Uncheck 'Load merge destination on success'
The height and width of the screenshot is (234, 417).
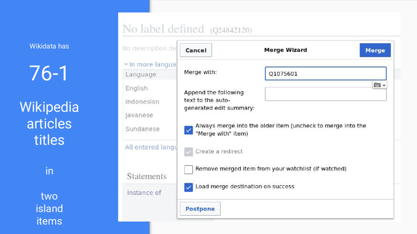[x=189, y=187]
